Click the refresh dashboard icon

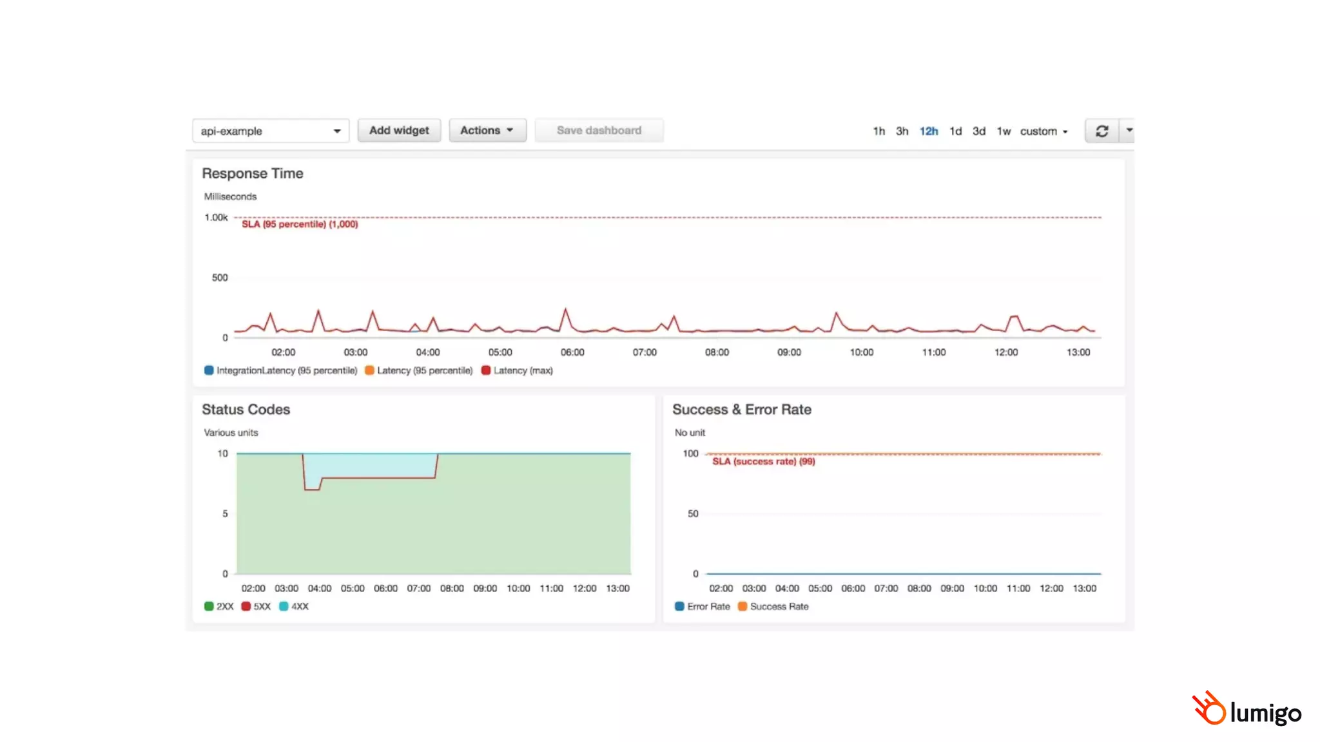pos(1102,131)
